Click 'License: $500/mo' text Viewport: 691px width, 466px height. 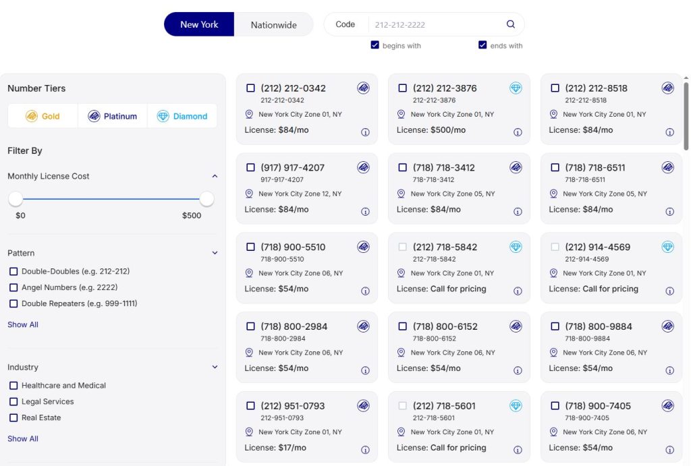click(431, 130)
